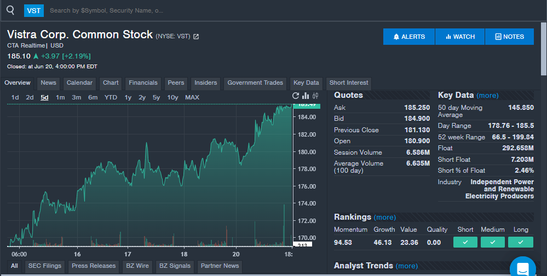The height and width of the screenshot is (276, 547).
Task: Click the Ask value 185.250
Action: (x=417, y=108)
